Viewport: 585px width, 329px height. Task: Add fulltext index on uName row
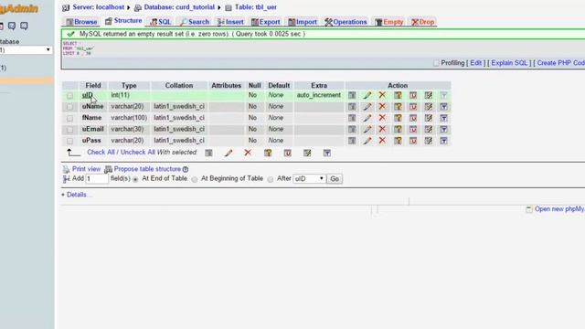[x=443, y=107]
